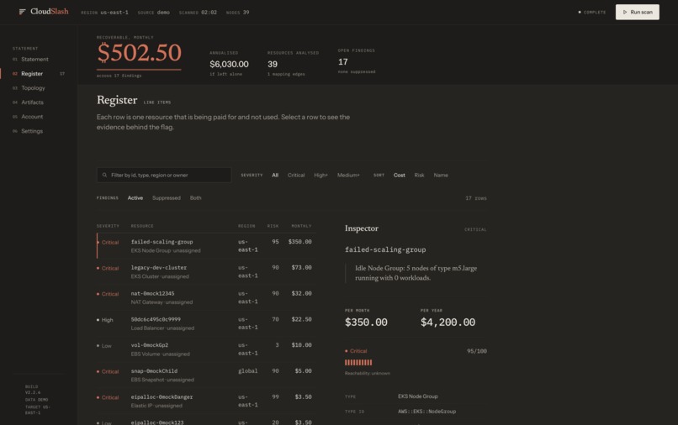Screen dimensions: 678x425
Task: Open the Statement section in sidebar
Action: 34,59
